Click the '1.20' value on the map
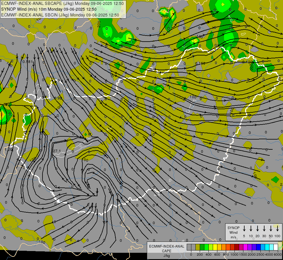Viewport: 283px width, 260px height. pos(8,149)
